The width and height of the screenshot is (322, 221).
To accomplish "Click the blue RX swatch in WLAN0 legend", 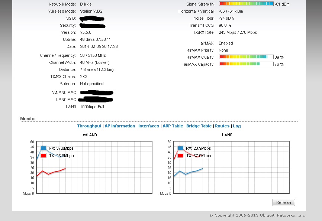I will point(44,148).
